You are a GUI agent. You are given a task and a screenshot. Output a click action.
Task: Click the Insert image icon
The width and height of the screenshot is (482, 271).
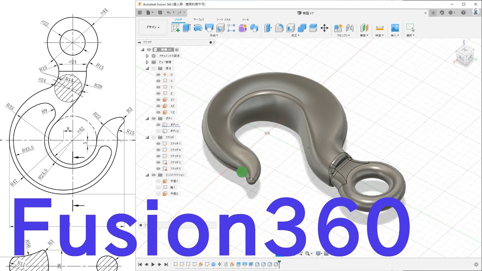395,28
